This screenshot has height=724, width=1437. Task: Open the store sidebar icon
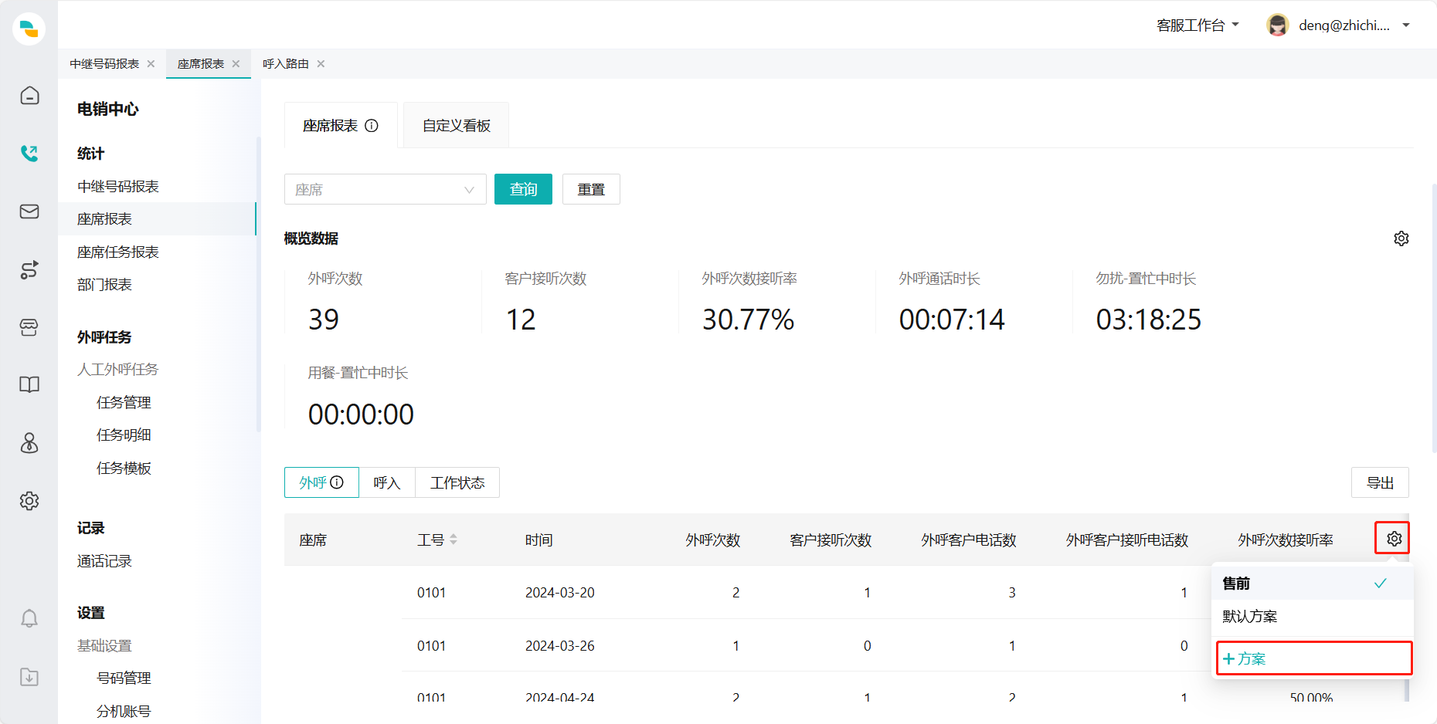(29, 327)
